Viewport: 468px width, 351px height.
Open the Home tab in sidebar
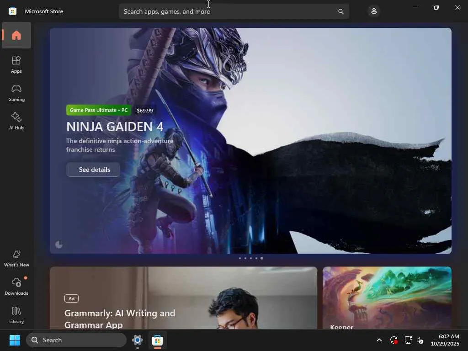[16, 35]
